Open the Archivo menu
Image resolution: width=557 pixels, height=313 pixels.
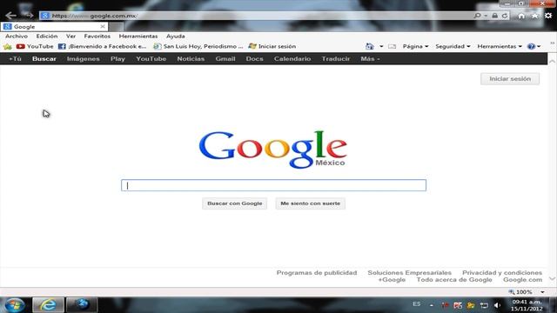click(x=17, y=37)
